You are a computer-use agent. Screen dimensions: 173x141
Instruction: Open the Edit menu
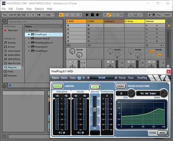11,9
